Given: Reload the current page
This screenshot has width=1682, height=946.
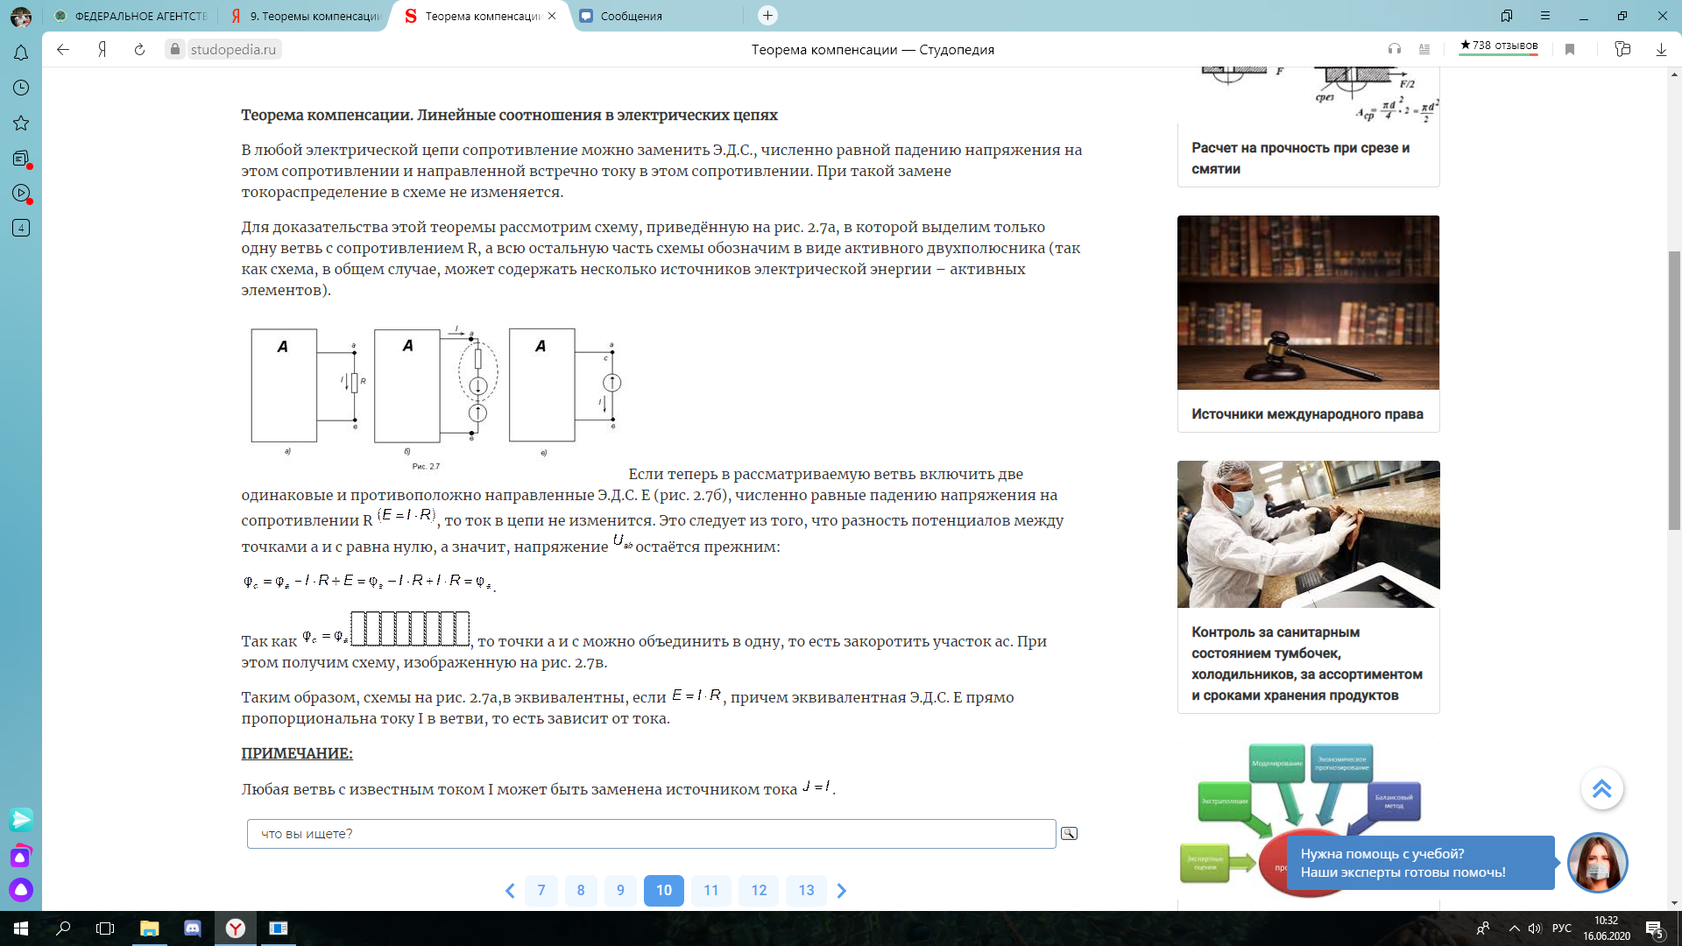Looking at the screenshot, I should click(139, 49).
